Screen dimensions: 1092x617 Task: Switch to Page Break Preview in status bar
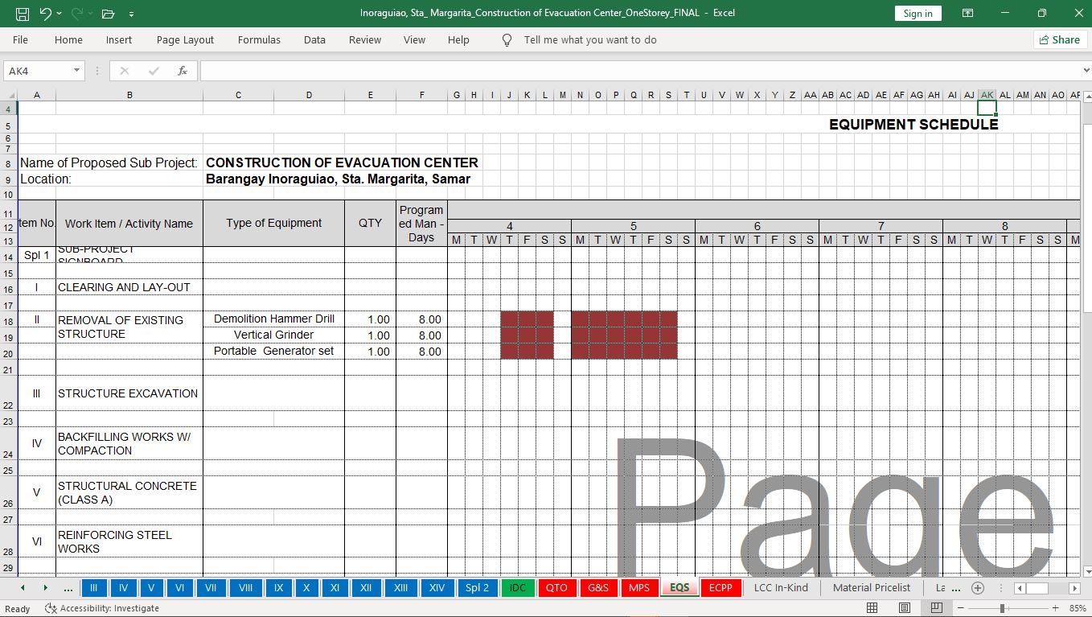(936, 608)
